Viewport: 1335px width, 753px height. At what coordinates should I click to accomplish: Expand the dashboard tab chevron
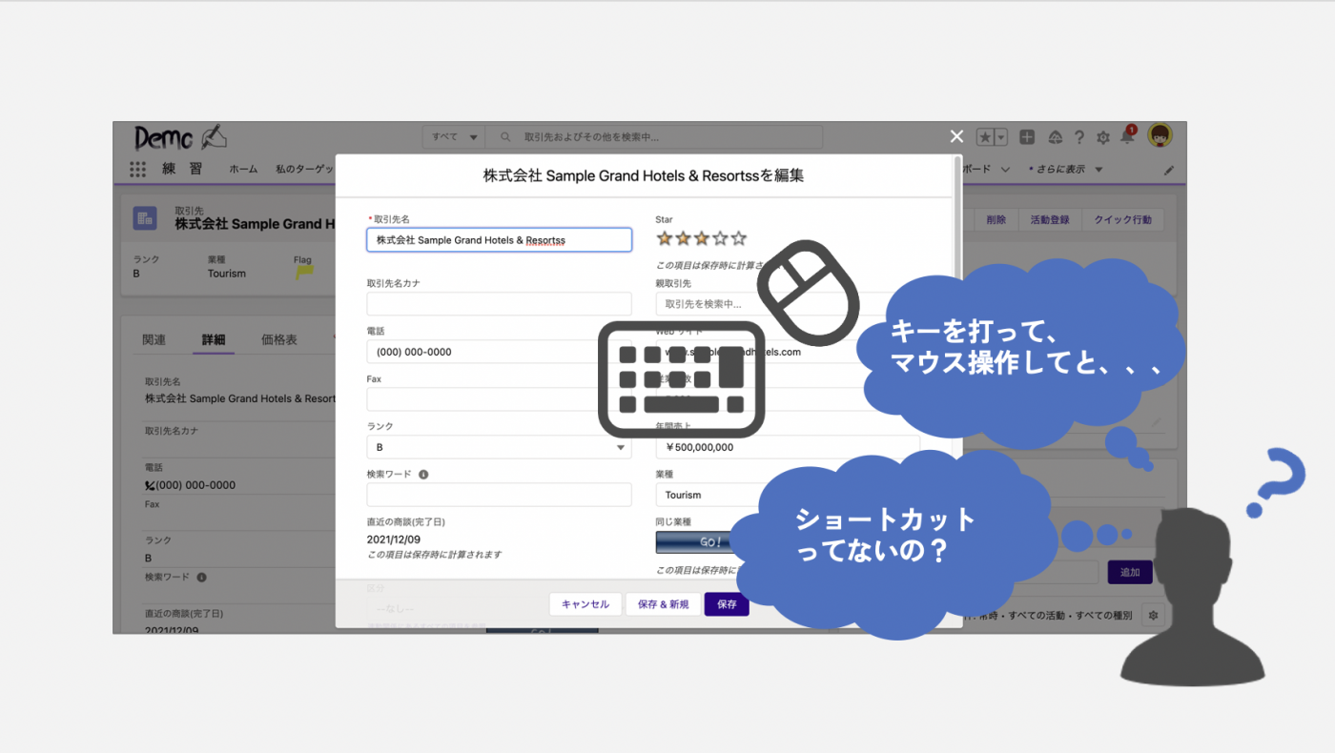[1005, 169]
